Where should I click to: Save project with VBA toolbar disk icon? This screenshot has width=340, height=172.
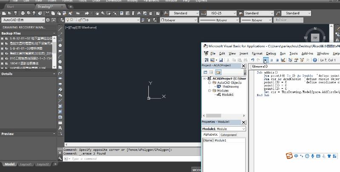click(221, 60)
